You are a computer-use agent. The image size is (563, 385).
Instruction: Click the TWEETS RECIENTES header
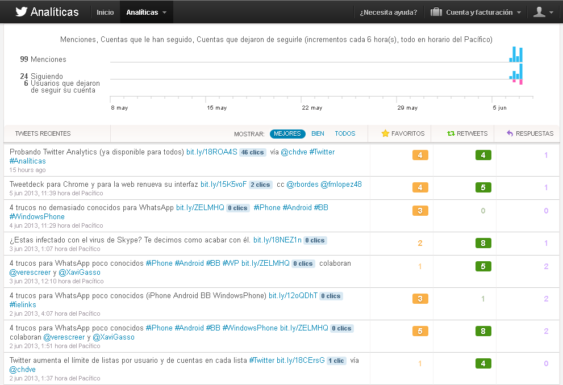click(x=43, y=133)
